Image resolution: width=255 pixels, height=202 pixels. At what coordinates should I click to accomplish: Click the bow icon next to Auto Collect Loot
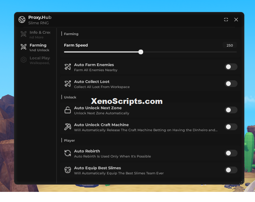[x=68, y=84]
